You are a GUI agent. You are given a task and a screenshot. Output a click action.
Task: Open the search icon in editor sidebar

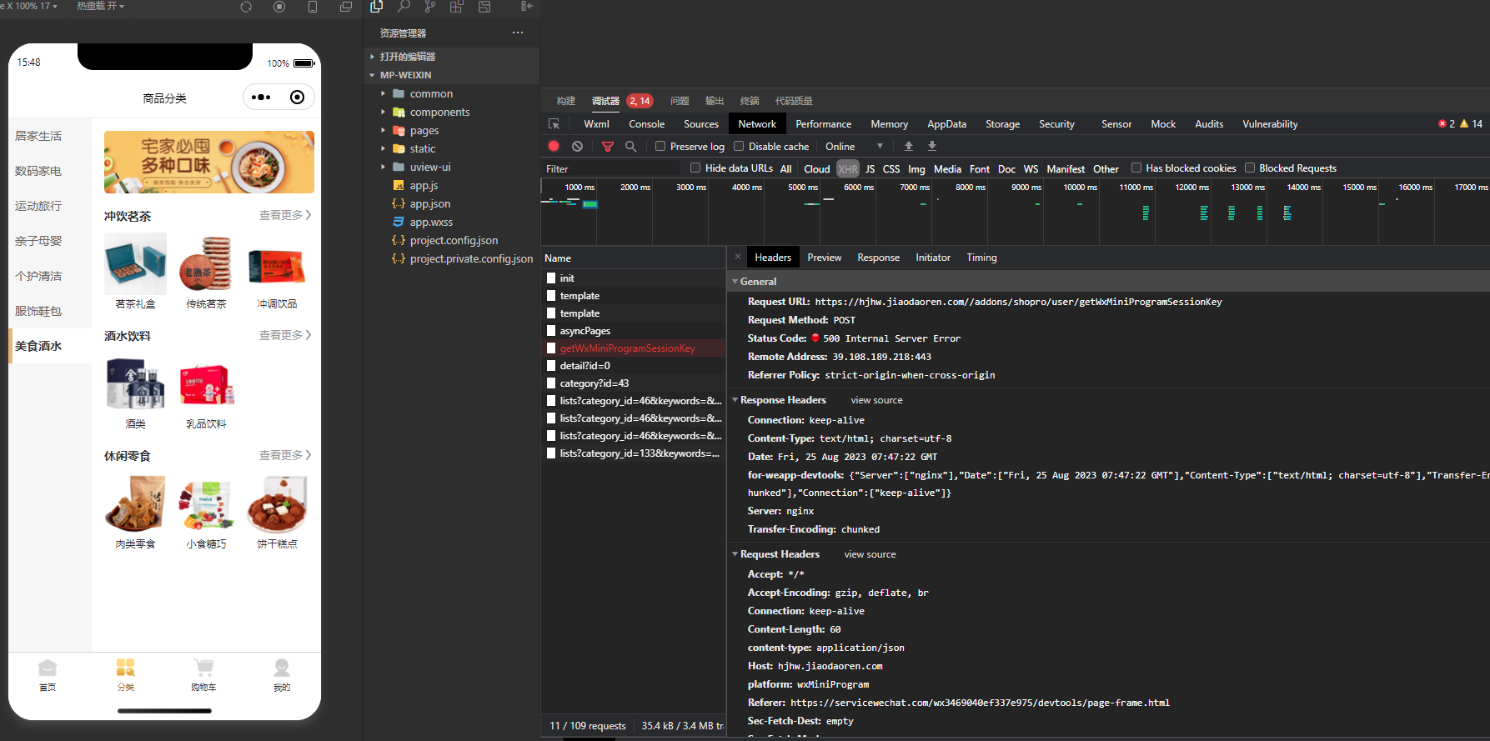404,7
